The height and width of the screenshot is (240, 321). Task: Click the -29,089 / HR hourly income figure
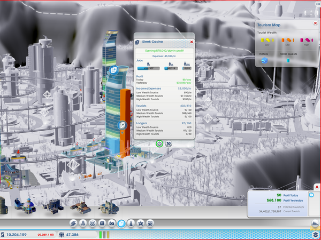(45, 235)
